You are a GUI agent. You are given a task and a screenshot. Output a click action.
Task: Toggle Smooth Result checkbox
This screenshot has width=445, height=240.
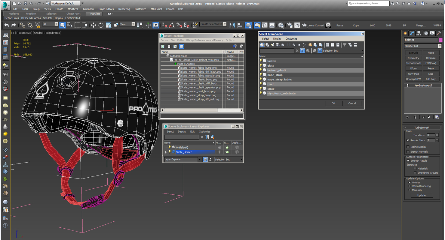coord(408,160)
